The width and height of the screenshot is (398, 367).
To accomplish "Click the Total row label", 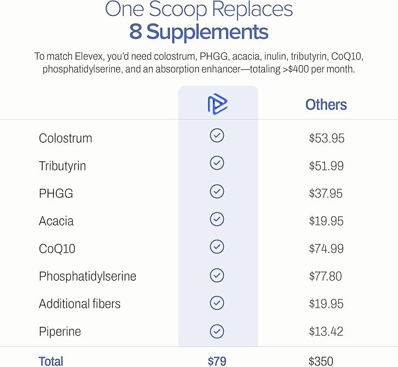I will (51, 361).
